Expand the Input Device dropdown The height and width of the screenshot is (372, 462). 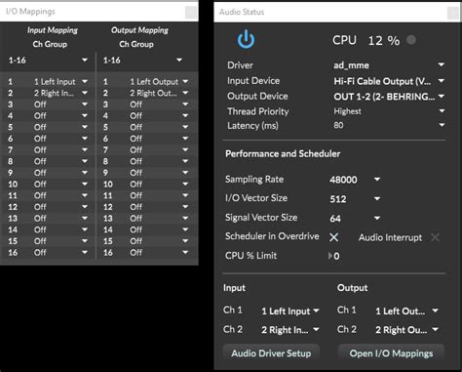coord(389,81)
